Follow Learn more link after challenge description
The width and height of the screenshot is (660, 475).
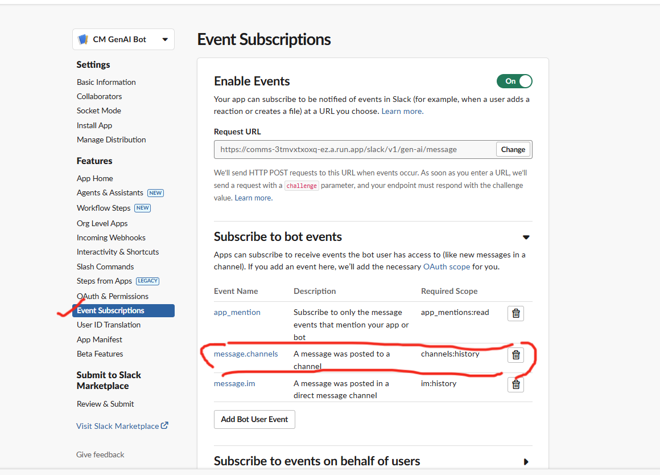pos(253,198)
